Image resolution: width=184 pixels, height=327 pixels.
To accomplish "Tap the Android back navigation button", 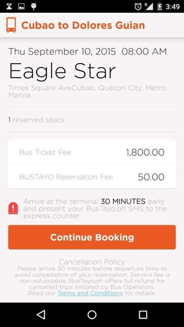I will [41, 314].
